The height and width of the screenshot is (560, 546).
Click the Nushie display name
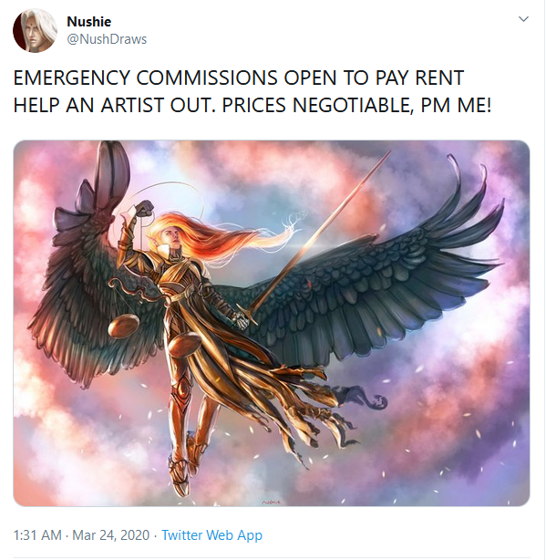(88, 21)
